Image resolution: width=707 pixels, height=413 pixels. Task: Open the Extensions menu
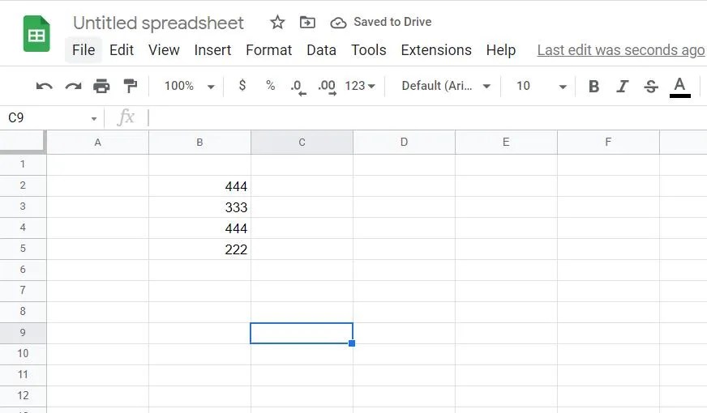pyautogui.click(x=436, y=50)
